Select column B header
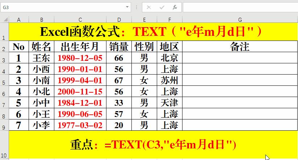The width and height of the screenshot is (298, 160). coord(41,20)
